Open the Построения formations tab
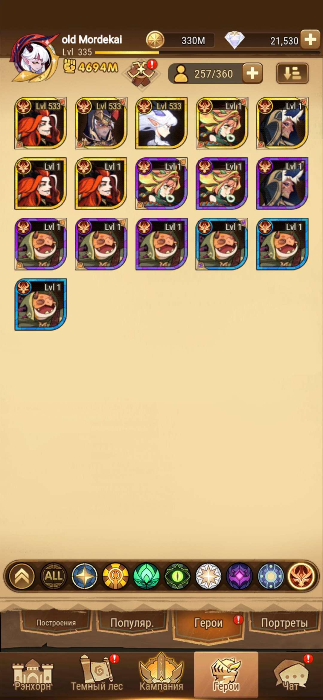Image resolution: width=323 pixels, height=700 pixels. click(x=56, y=623)
